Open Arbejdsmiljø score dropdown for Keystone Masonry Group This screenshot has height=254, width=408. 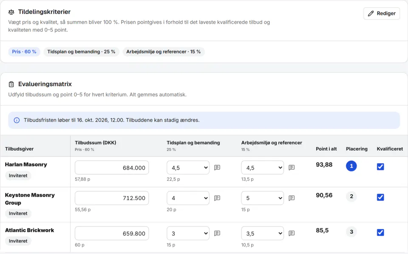pyautogui.click(x=262, y=198)
